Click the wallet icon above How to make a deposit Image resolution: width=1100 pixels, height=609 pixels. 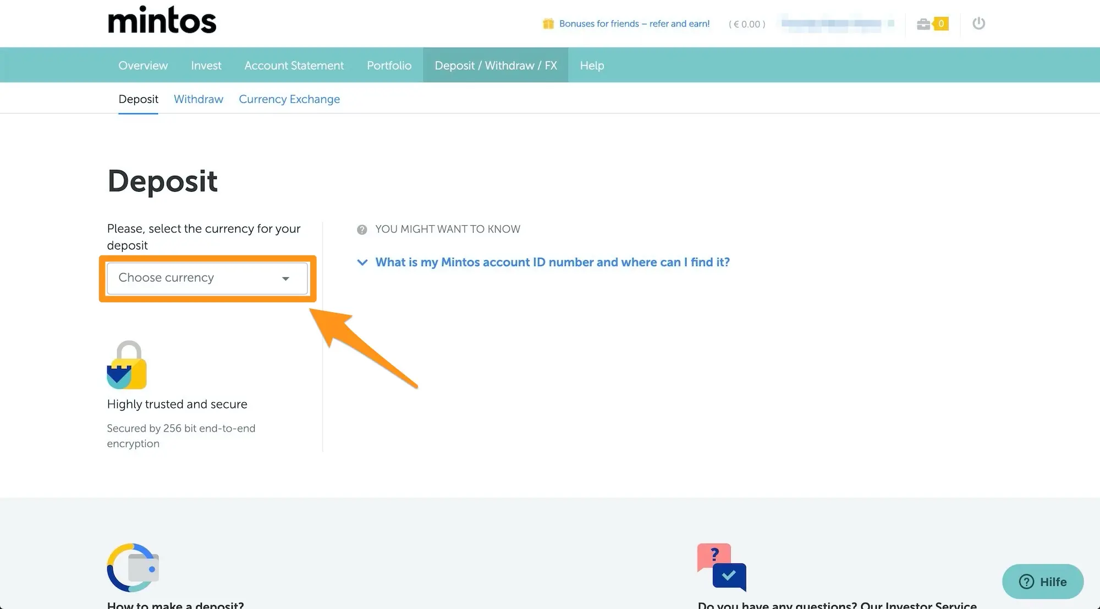(133, 568)
